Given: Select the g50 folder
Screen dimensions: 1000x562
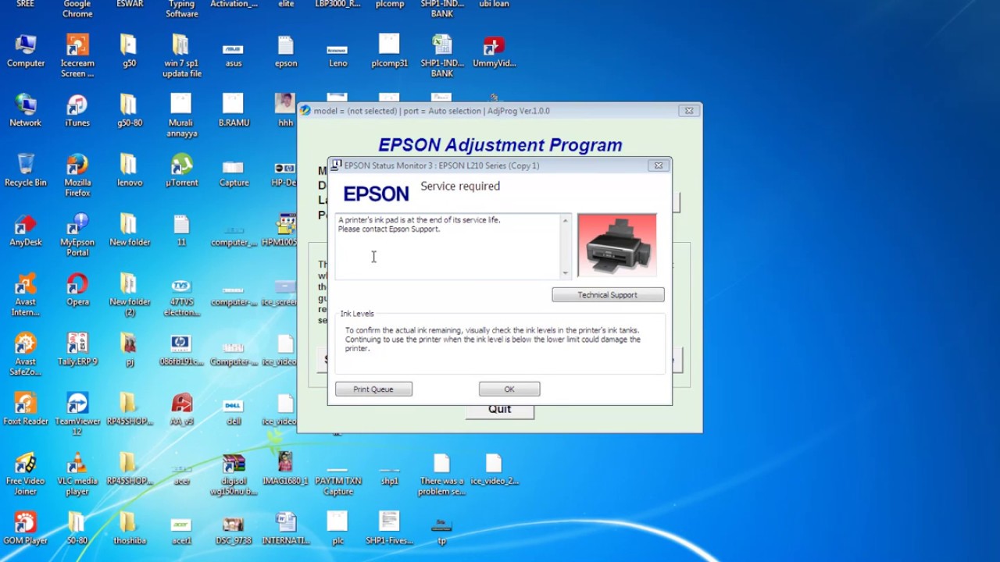Looking at the screenshot, I should click(x=129, y=52).
